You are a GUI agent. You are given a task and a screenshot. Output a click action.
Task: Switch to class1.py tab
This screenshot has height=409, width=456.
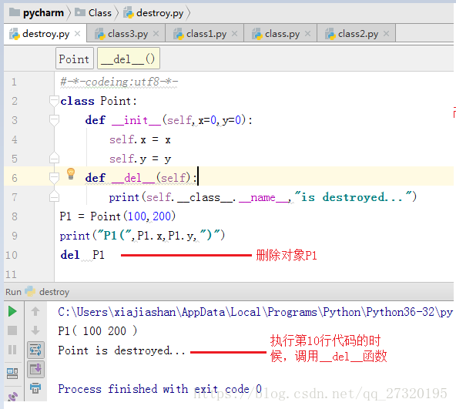[x=204, y=34]
